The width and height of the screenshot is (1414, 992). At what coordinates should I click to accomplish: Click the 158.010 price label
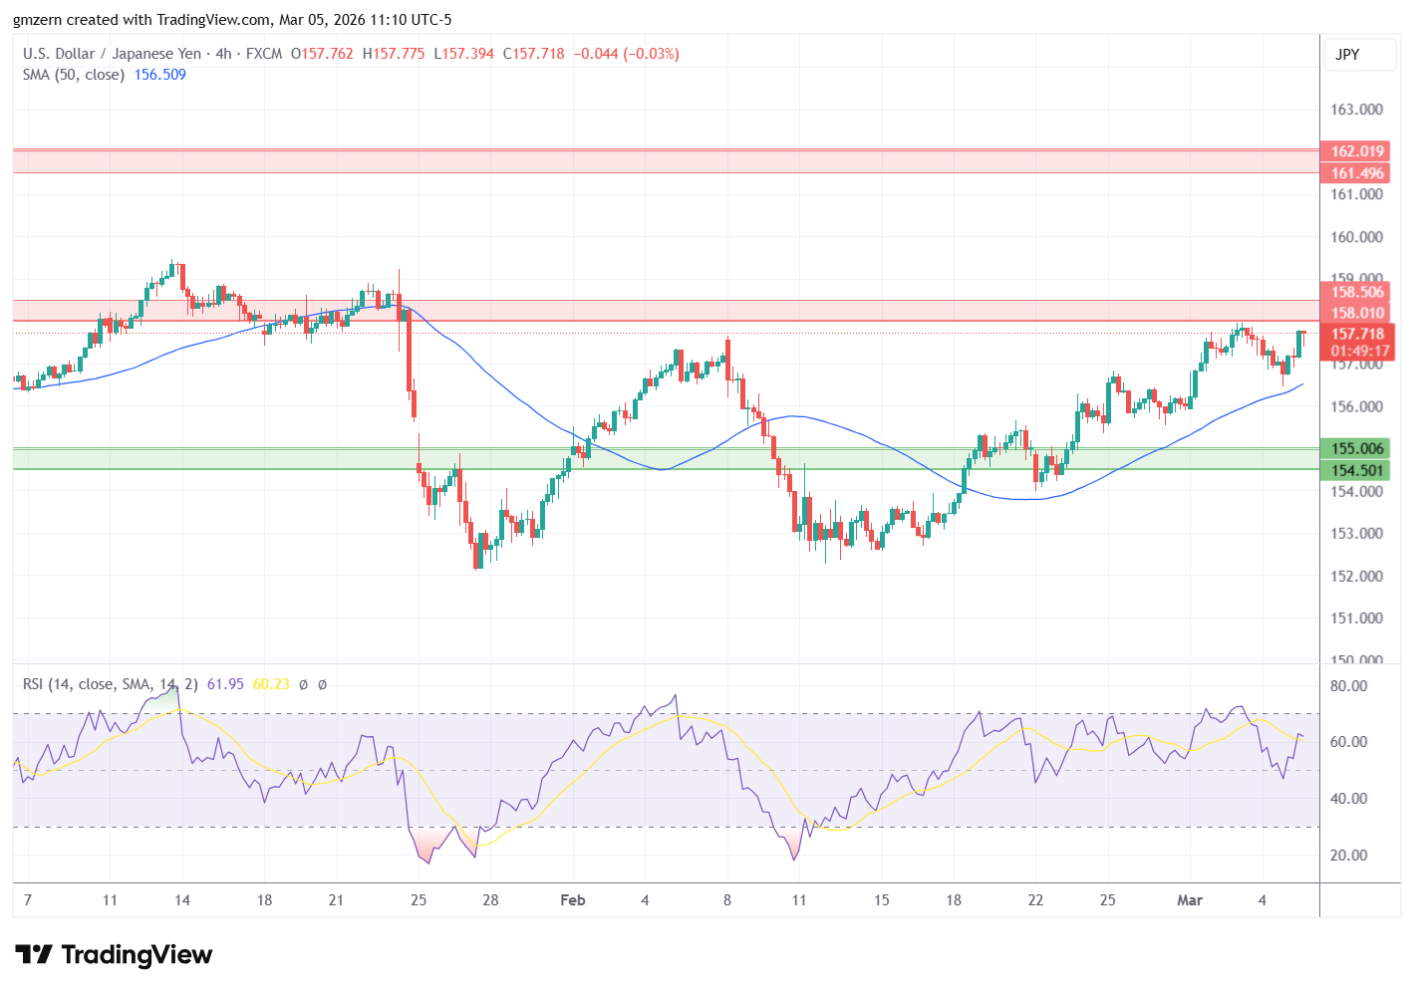1357,313
